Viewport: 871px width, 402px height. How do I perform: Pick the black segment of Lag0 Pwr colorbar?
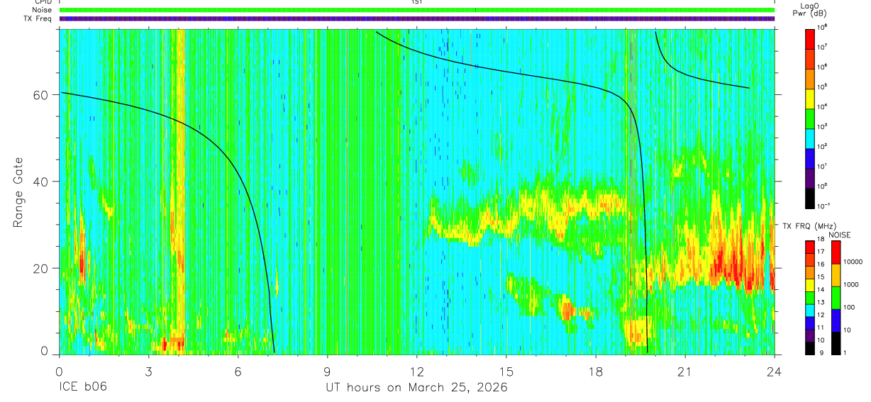pyautogui.click(x=809, y=197)
